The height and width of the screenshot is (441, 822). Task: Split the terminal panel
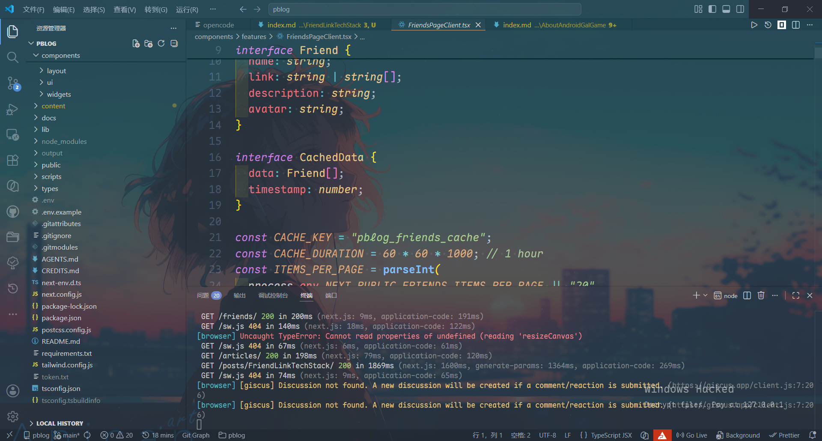[747, 295]
